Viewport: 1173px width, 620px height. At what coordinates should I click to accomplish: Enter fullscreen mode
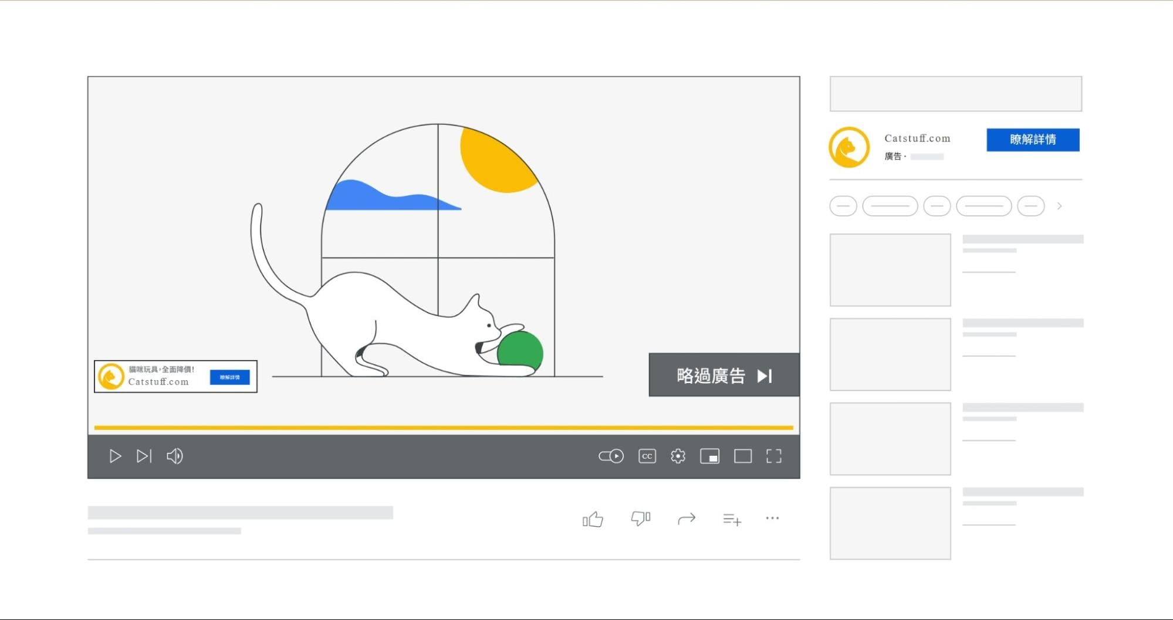click(x=774, y=456)
